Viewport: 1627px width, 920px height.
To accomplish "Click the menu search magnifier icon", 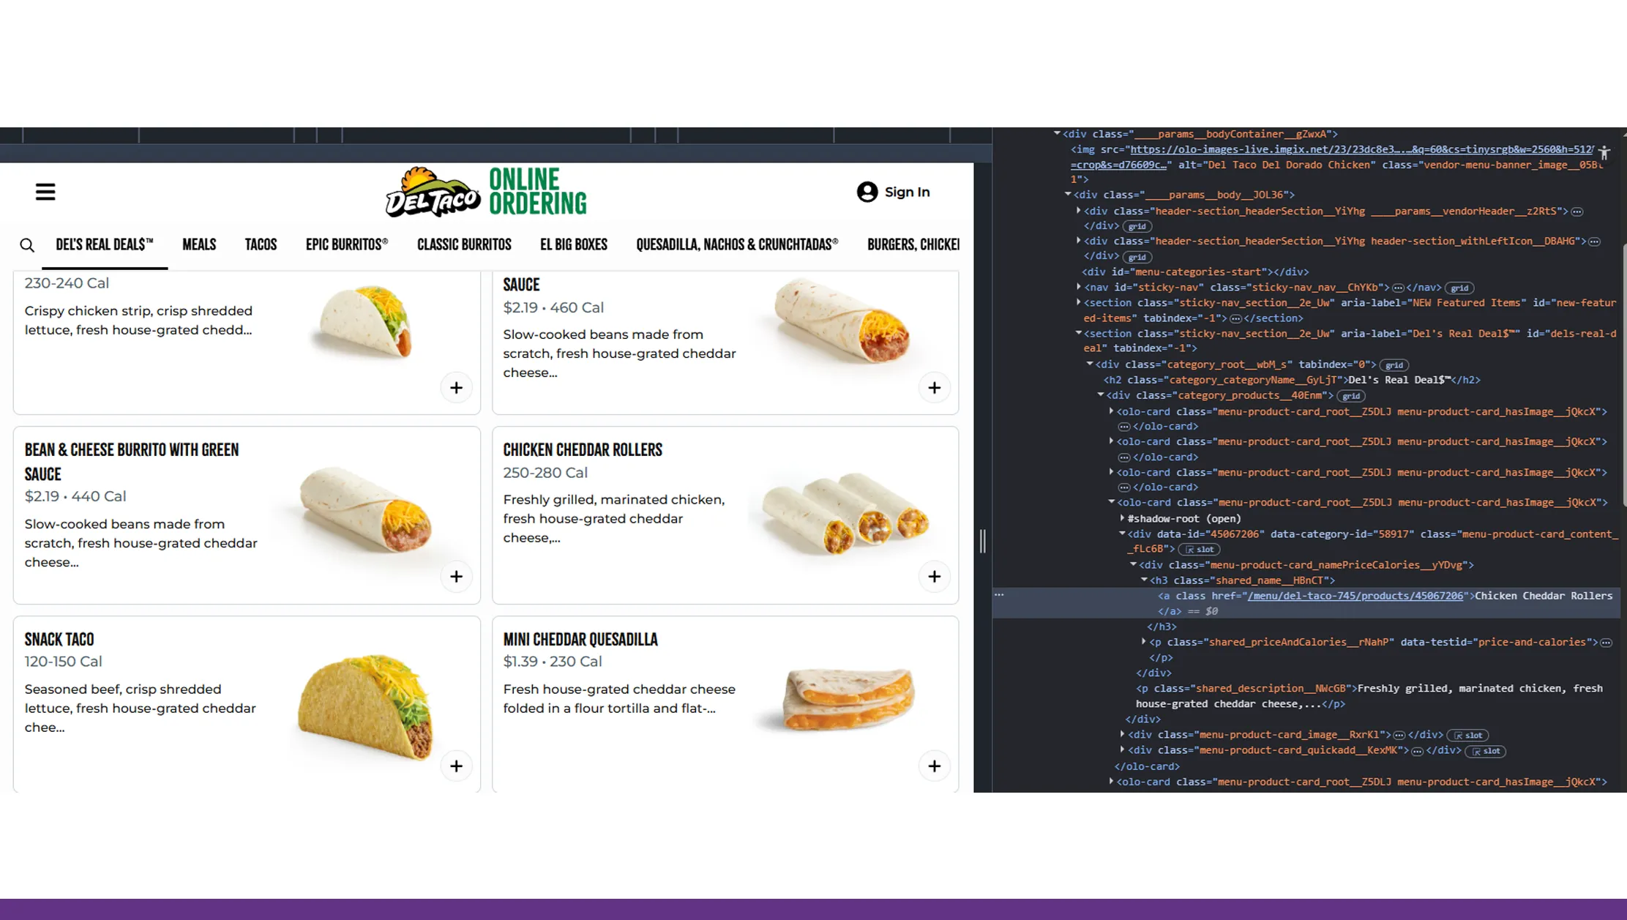I will point(27,245).
